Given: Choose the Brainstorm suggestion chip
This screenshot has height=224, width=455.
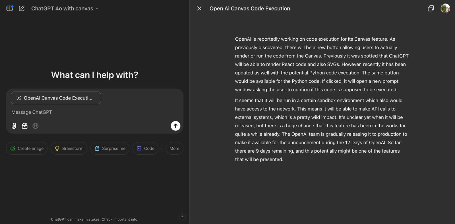Looking at the screenshot, I should click(69, 148).
